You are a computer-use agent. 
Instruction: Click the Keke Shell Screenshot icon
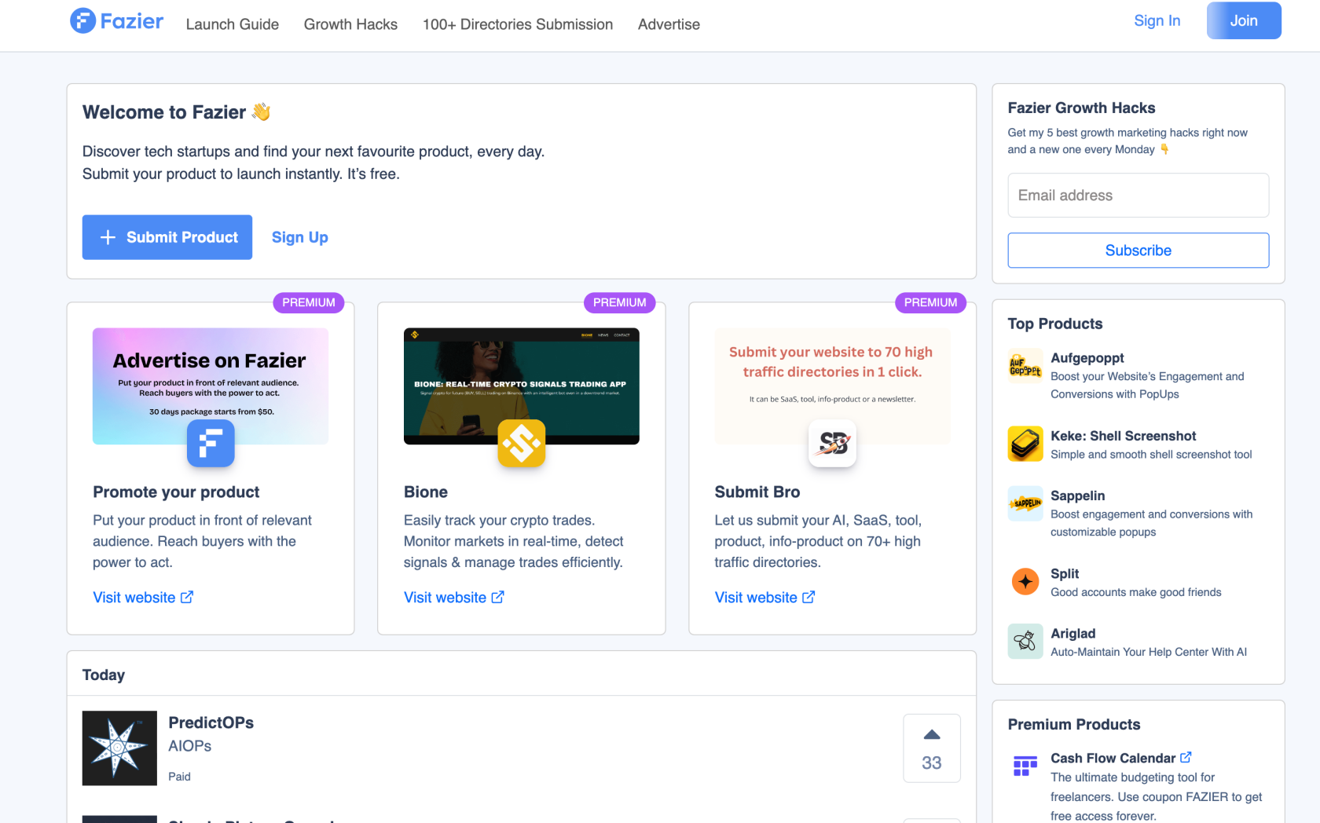(x=1025, y=444)
